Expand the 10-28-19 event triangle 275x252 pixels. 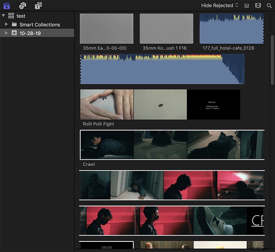6,33
